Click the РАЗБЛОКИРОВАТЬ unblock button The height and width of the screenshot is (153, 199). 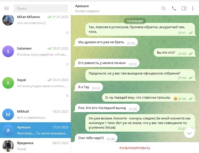point(135,148)
